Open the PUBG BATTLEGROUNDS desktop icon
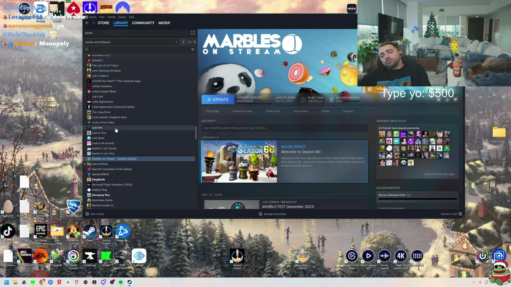Image resolution: width=511 pixels, height=287 pixels. click(123, 259)
